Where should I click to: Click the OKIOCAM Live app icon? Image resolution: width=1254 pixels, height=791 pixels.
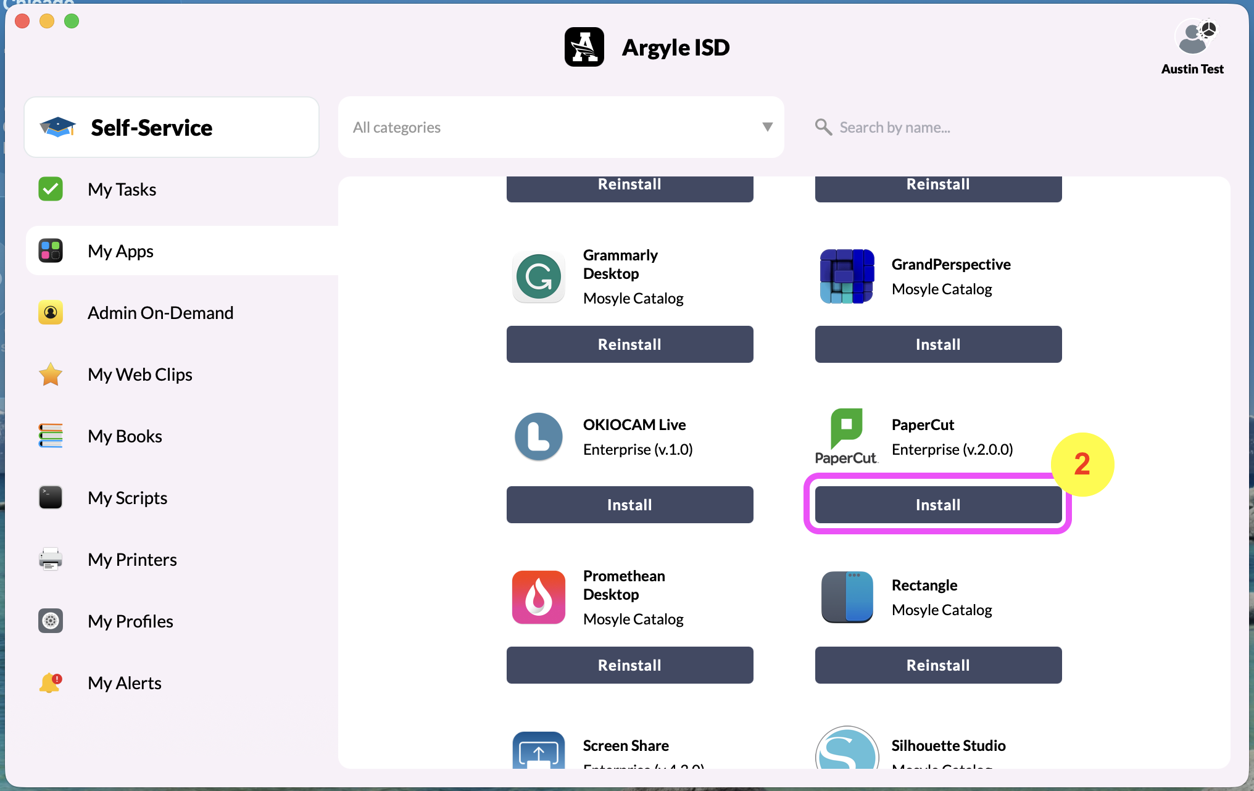tap(538, 437)
